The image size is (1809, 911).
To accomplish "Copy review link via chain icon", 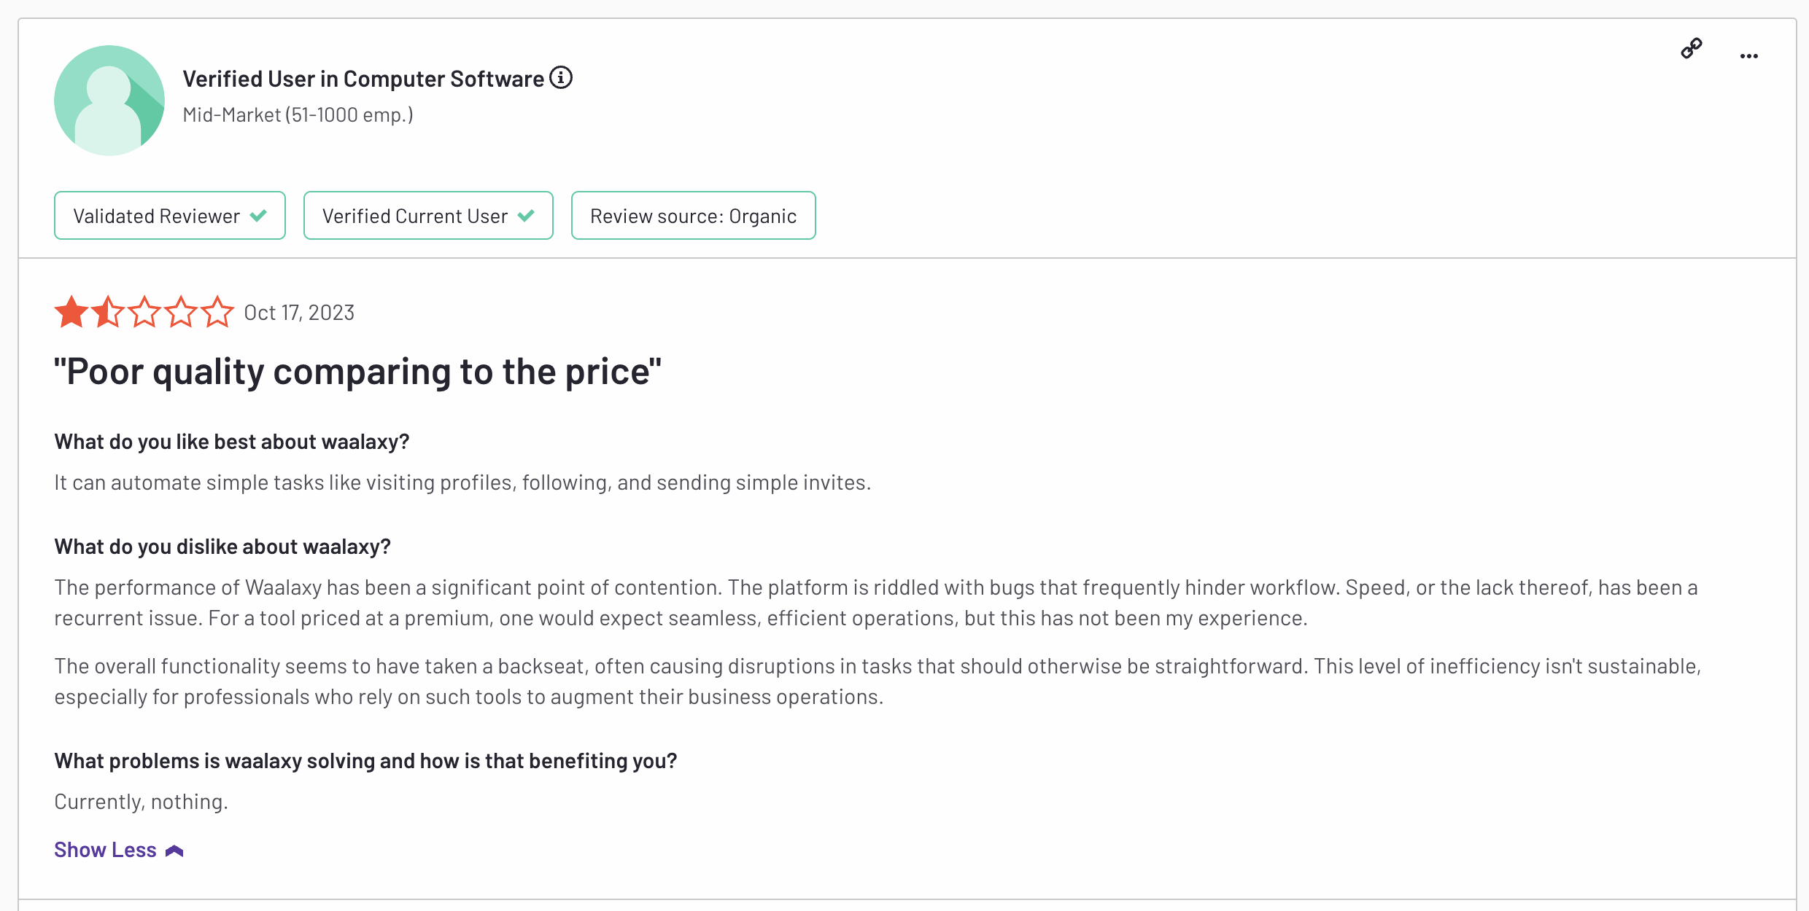I will [1691, 49].
